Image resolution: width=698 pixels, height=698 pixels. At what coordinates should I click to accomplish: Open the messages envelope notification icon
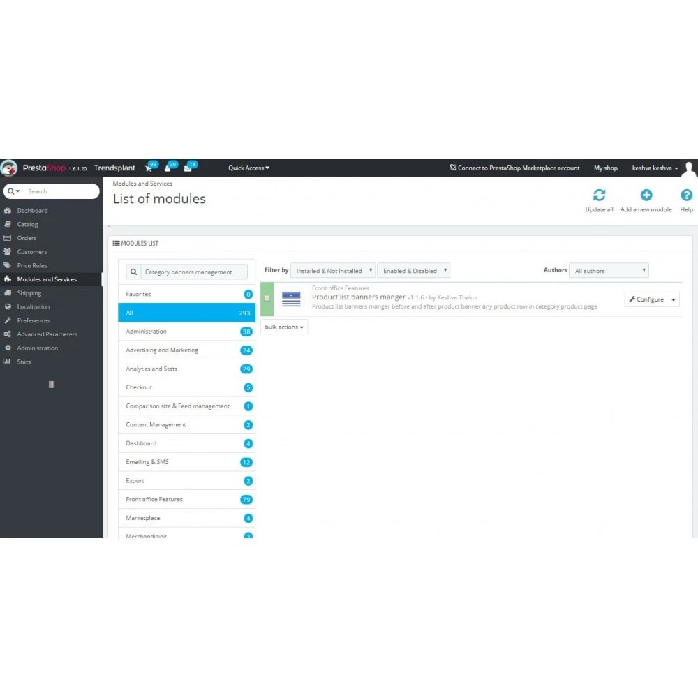pyautogui.click(x=187, y=168)
